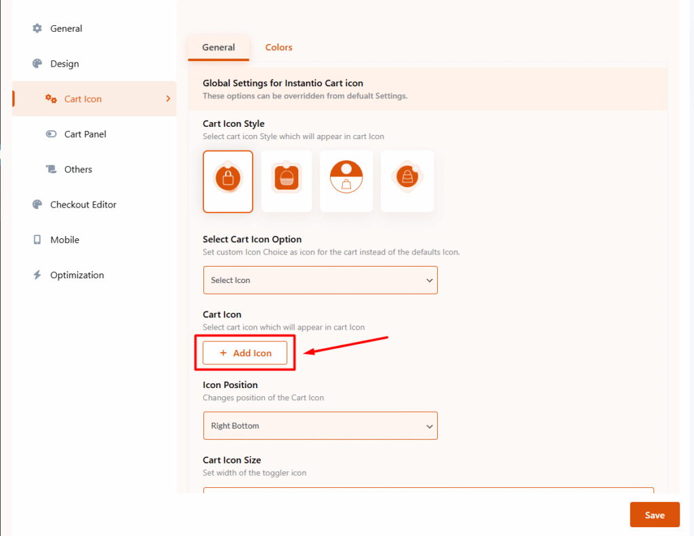
Task: Click the Design palette icon
Action: [37, 64]
